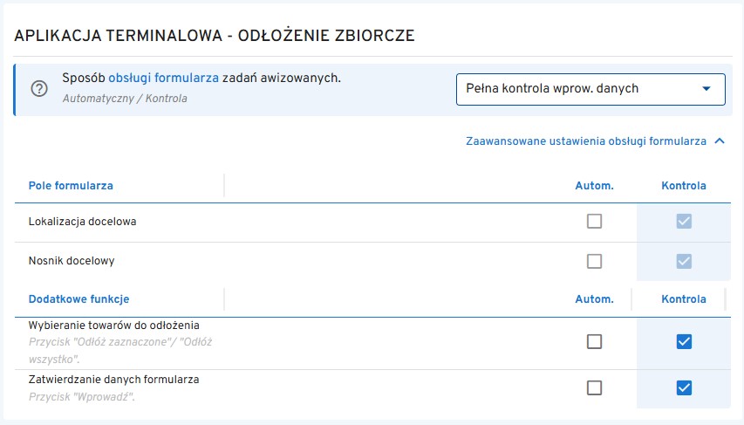Collapse 'Zaawansowane ustawienia obsługi formularza' section
The image size is (744, 425).
click(x=586, y=141)
